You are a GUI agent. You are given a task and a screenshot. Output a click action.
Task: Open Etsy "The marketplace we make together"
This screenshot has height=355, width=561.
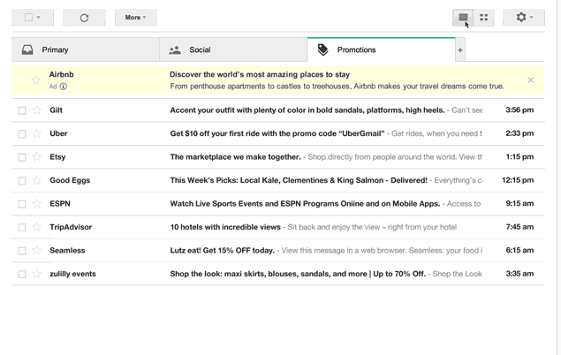(x=235, y=157)
